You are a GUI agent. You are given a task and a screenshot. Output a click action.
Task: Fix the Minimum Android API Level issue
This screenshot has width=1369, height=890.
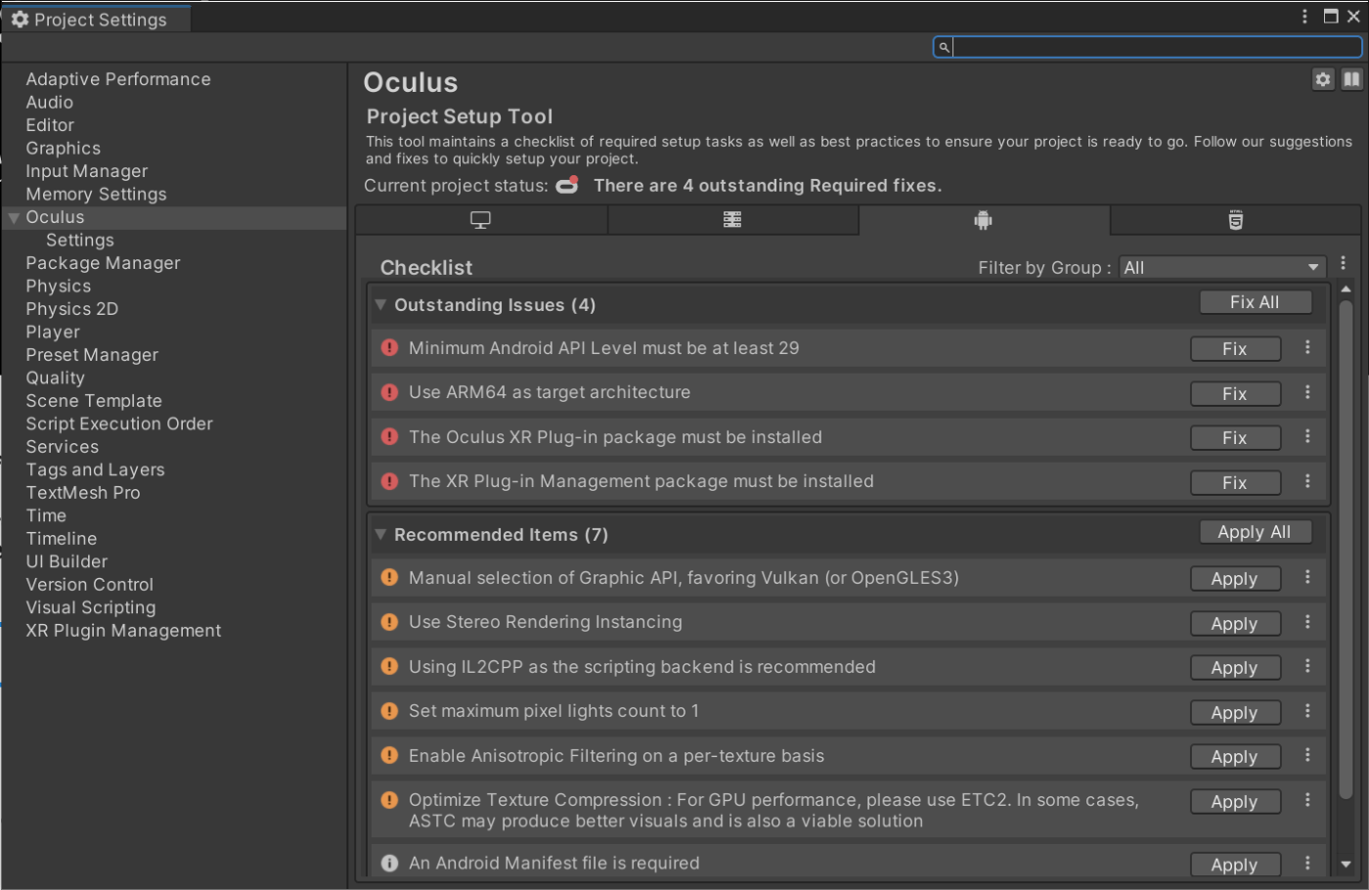1235,349
